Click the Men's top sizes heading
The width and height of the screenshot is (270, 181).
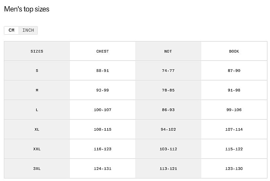point(27,9)
